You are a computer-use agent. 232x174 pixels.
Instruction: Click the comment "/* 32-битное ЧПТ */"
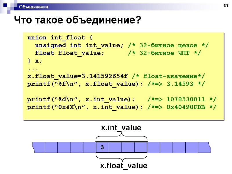click(164, 53)
